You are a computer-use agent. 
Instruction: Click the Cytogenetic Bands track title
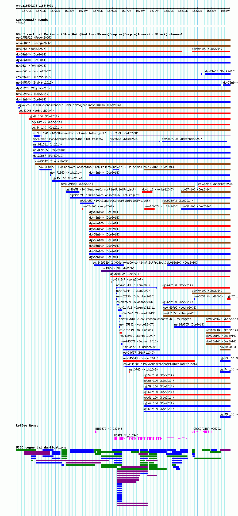pos(32,20)
